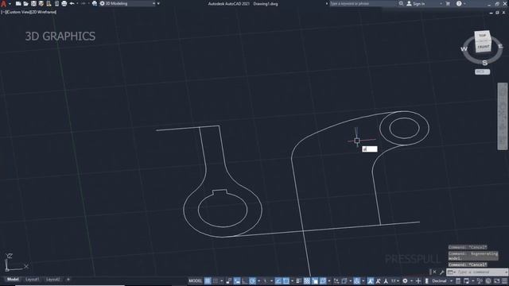The image size is (509, 286).
Task: Toggle Dynamic Input in status bar
Action: tap(237, 280)
